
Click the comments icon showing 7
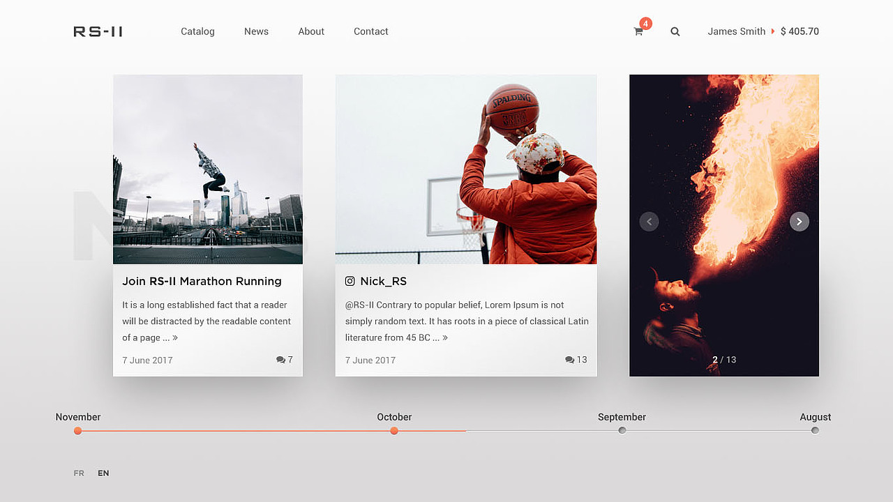click(x=280, y=360)
